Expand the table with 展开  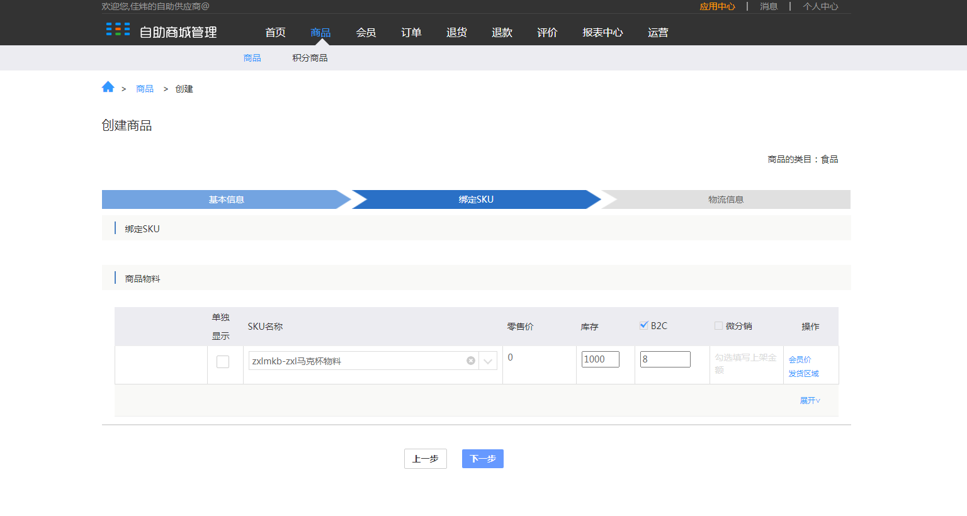click(810, 400)
